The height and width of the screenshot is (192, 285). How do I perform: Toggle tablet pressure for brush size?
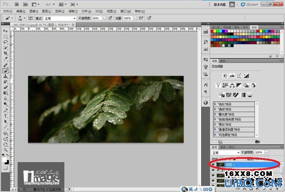(149, 18)
